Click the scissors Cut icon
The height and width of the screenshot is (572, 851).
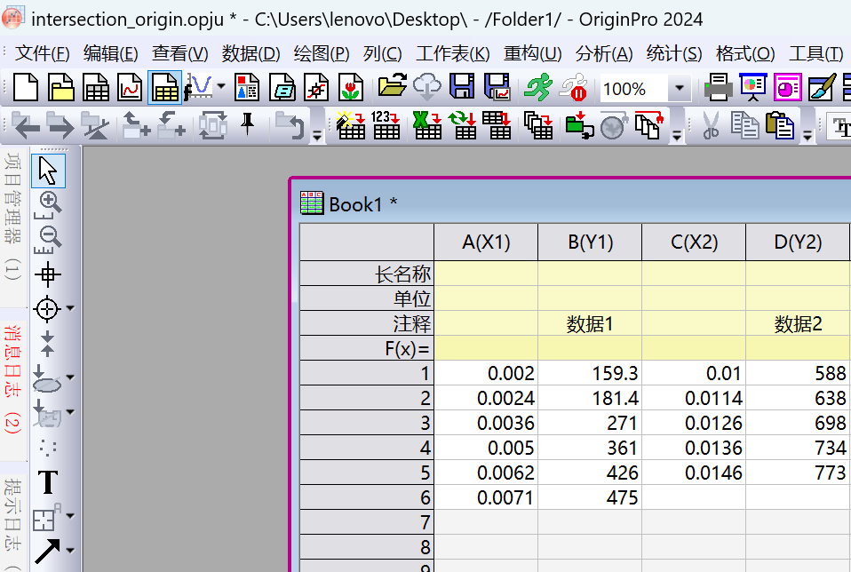coord(710,126)
